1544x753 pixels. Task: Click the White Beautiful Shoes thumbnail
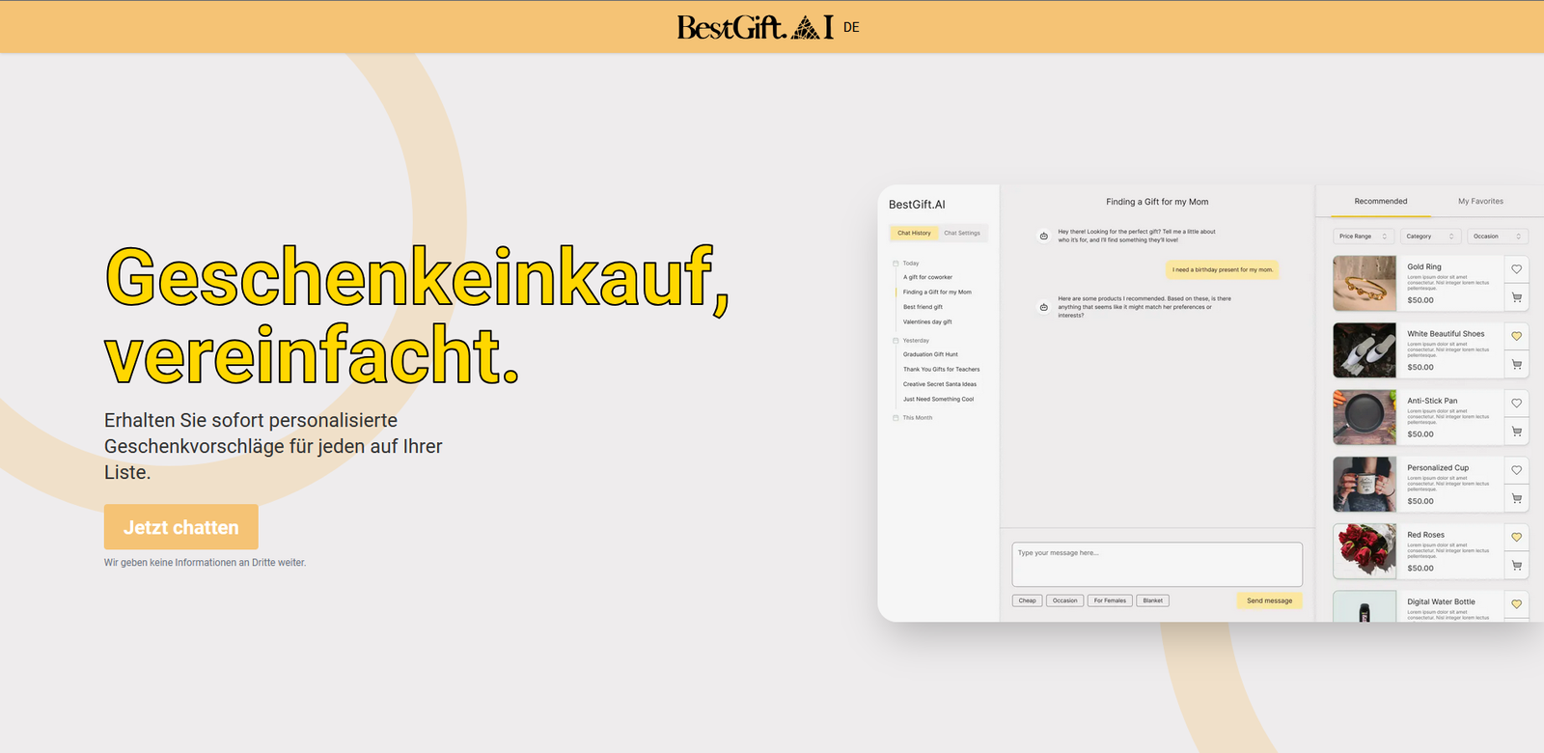1365,349
